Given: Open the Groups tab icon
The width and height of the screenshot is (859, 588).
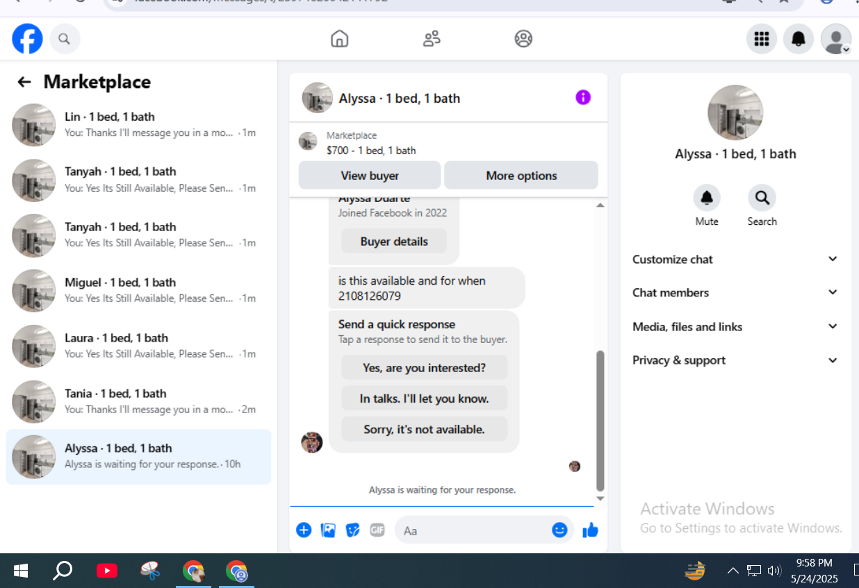Looking at the screenshot, I should (x=523, y=39).
